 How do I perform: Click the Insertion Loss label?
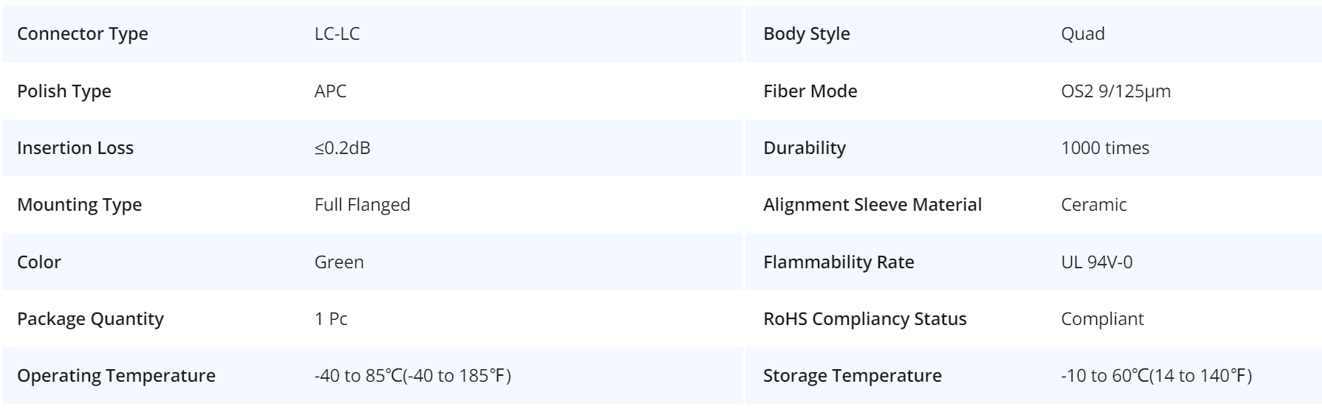75,148
